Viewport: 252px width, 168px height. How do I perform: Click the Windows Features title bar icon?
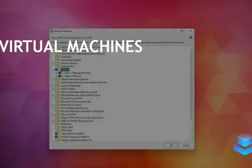point(52,31)
